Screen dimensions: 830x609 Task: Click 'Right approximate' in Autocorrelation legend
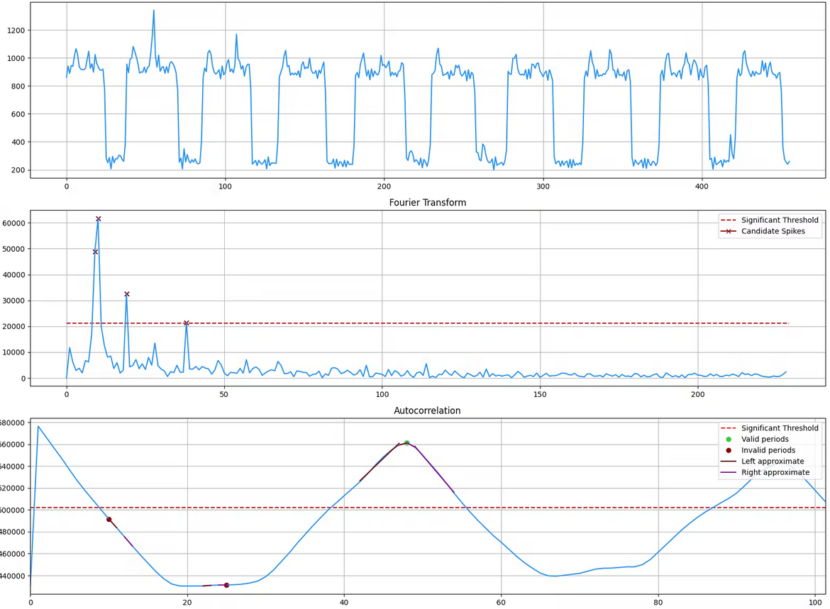pos(775,472)
